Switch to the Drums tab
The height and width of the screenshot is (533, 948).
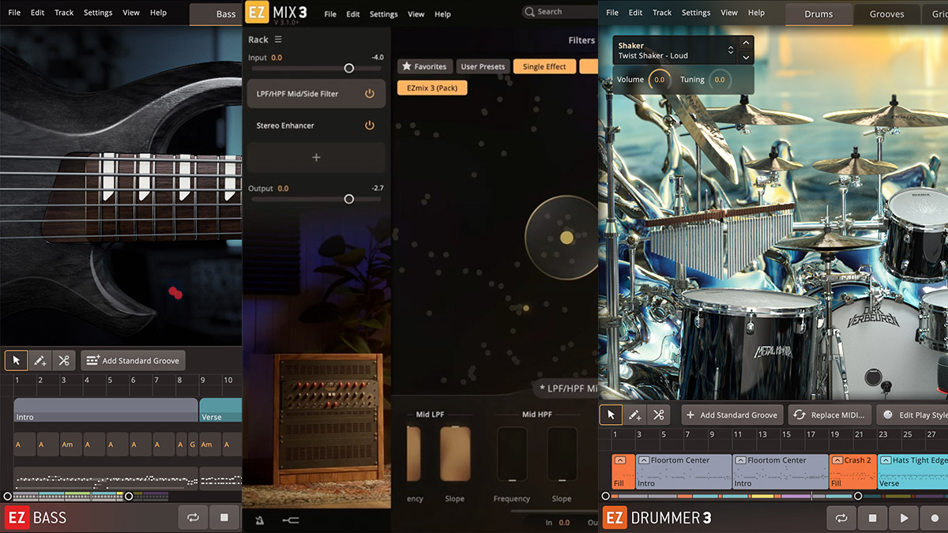click(818, 14)
